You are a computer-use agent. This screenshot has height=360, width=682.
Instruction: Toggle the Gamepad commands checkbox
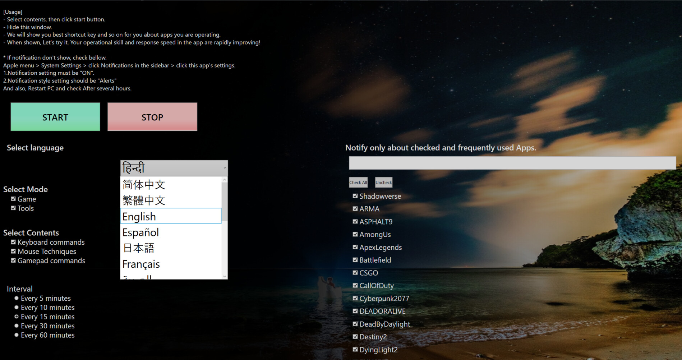tap(13, 260)
